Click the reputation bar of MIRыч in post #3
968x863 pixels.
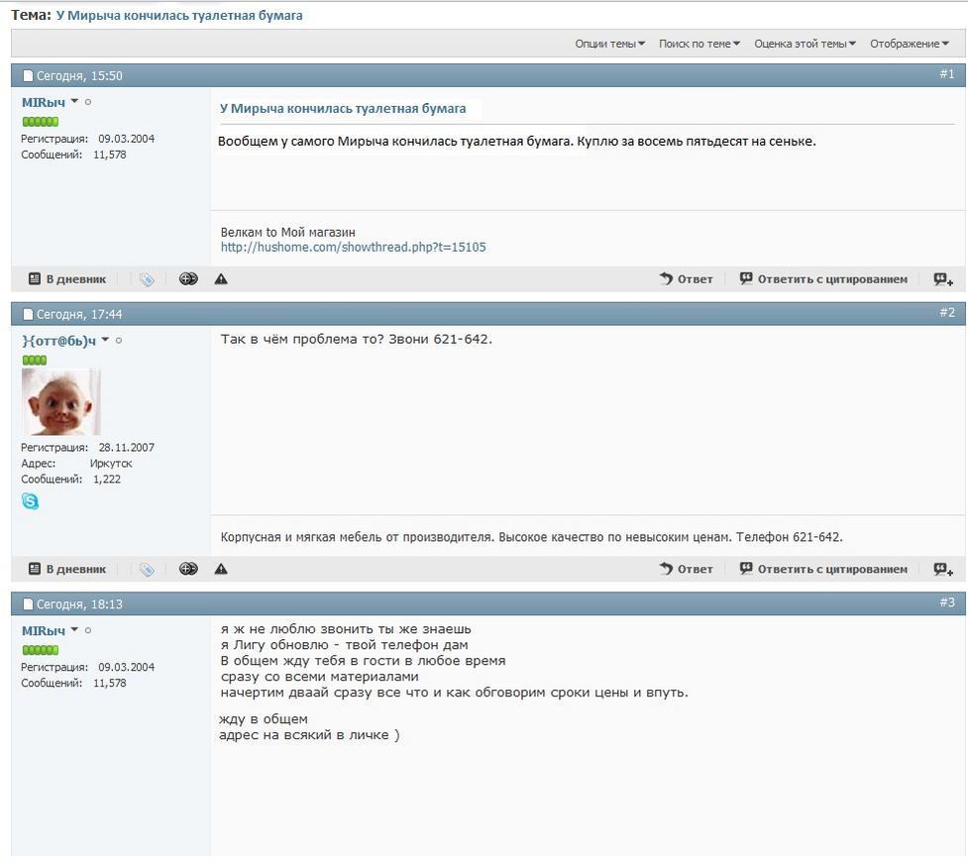click(41, 650)
